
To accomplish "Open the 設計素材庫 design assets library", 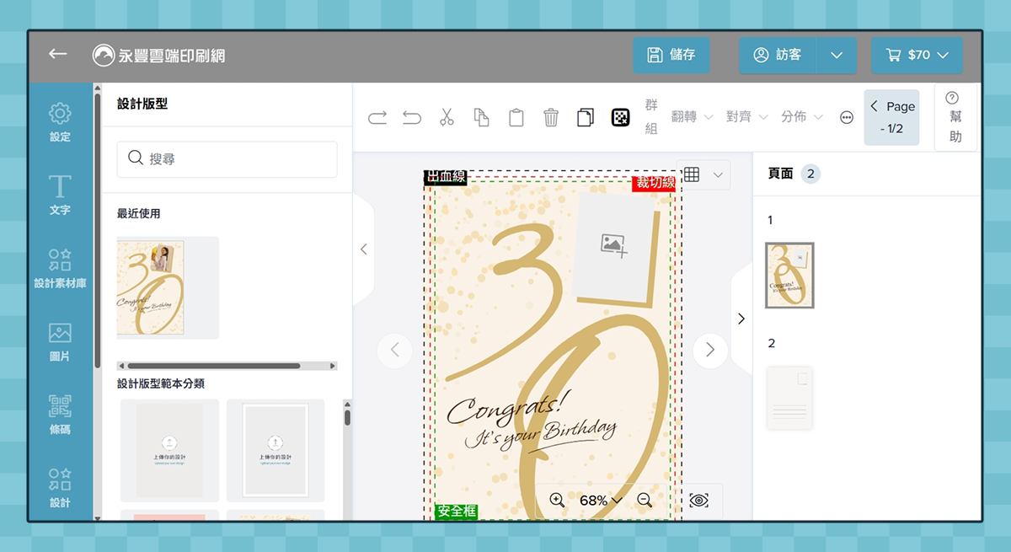I will (x=60, y=269).
